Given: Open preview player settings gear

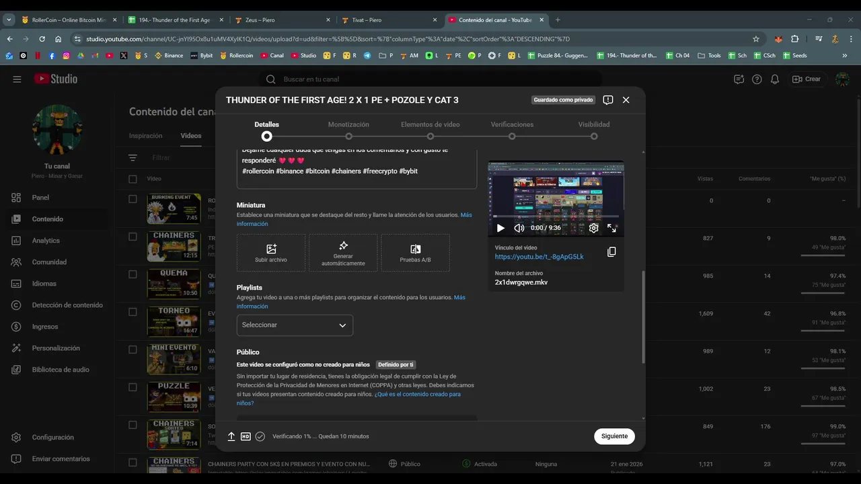Looking at the screenshot, I should (593, 228).
